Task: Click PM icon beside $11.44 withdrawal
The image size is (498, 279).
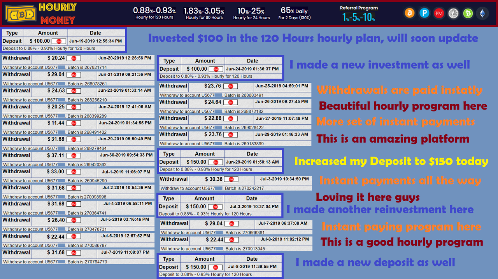Action: [74, 123]
